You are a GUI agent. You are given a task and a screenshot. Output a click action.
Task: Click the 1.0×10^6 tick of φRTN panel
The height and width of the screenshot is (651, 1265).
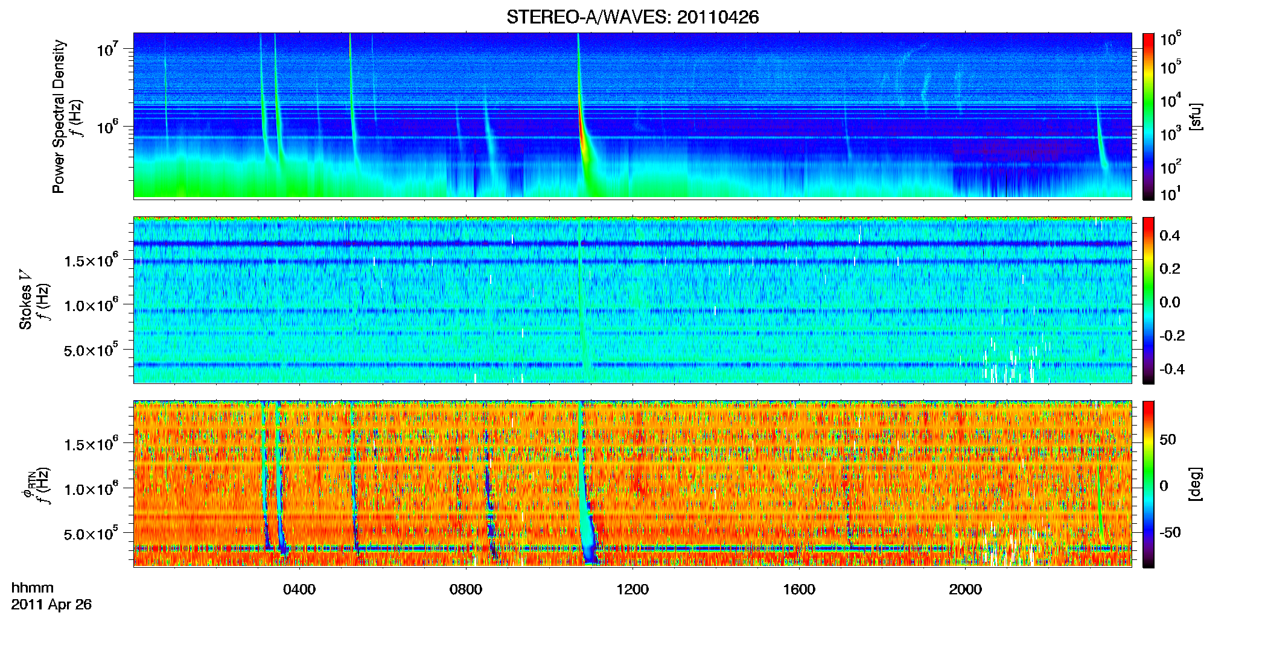click(x=91, y=489)
